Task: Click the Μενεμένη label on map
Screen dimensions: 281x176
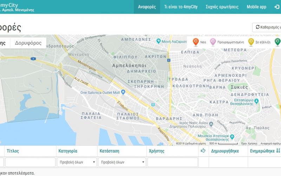Action: (78, 54)
